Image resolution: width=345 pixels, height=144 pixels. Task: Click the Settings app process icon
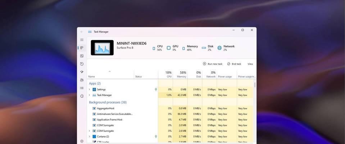coord(94,89)
